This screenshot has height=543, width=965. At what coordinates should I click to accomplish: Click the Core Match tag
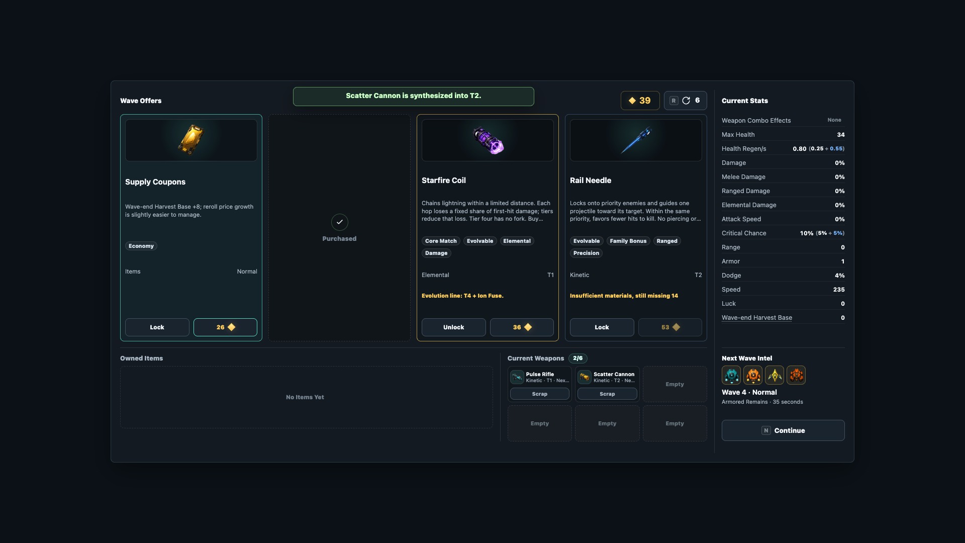441,241
